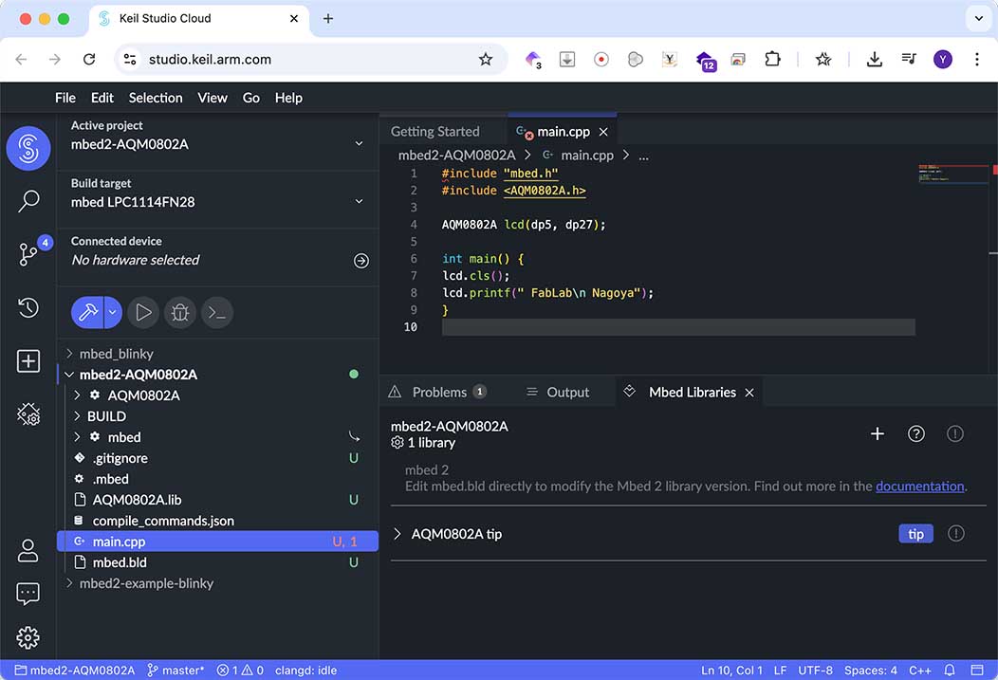The image size is (998, 680).
Task: Click the Run program icon
Action: coord(143,312)
